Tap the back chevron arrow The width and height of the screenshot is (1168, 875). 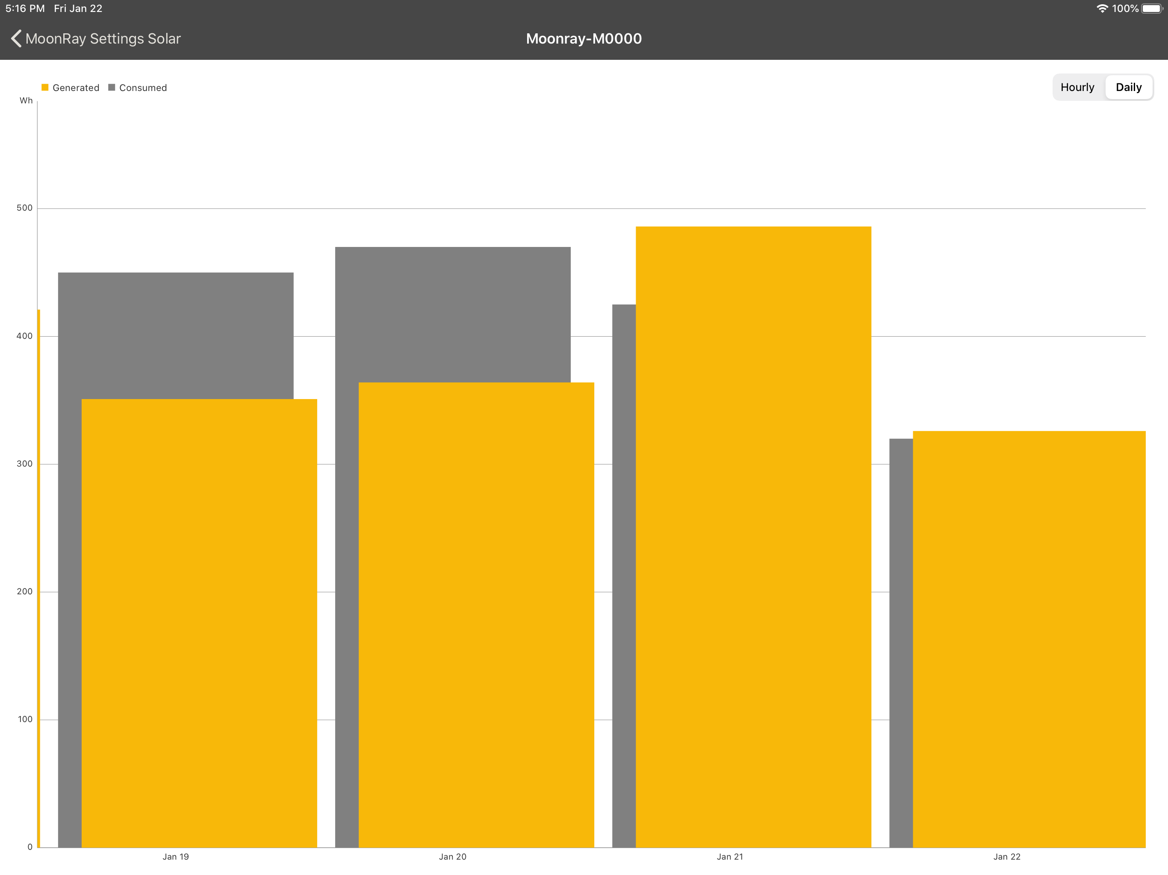pos(16,38)
